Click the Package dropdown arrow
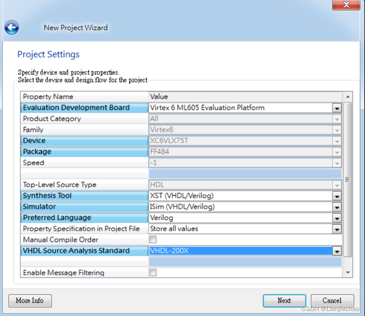 coord(337,152)
